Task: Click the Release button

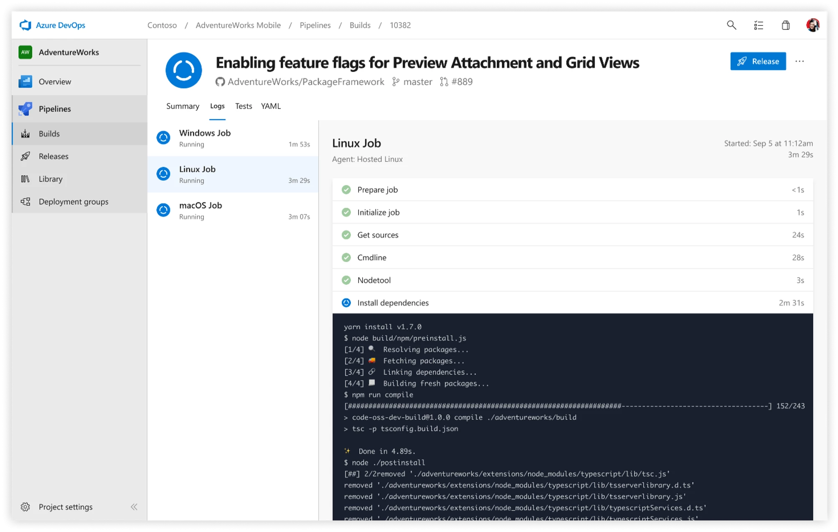Action: [x=759, y=61]
